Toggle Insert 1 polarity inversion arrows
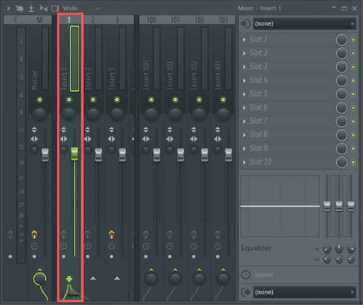The image size is (363, 305). (63, 129)
